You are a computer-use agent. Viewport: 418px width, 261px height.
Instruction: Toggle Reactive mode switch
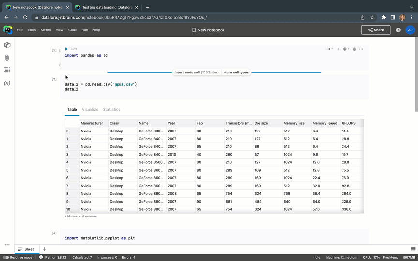tap(6, 257)
